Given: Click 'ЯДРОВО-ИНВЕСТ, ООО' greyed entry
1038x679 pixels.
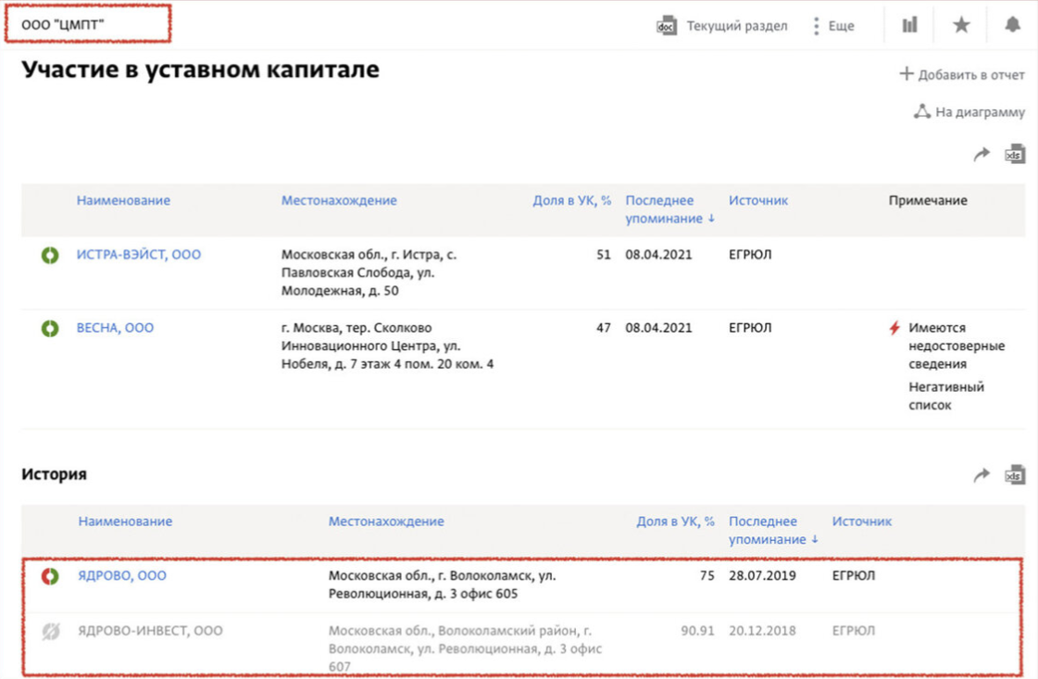Looking at the screenshot, I should pyautogui.click(x=150, y=631).
